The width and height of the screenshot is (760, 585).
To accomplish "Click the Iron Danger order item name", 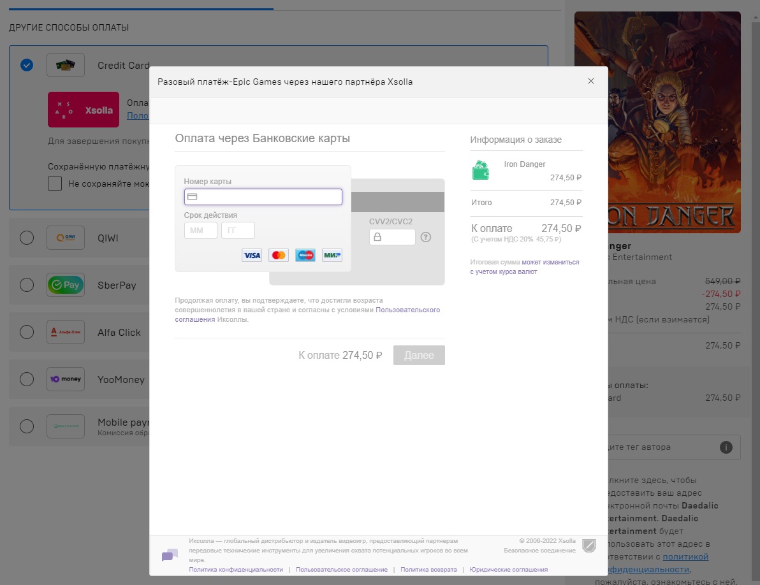I will [525, 164].
